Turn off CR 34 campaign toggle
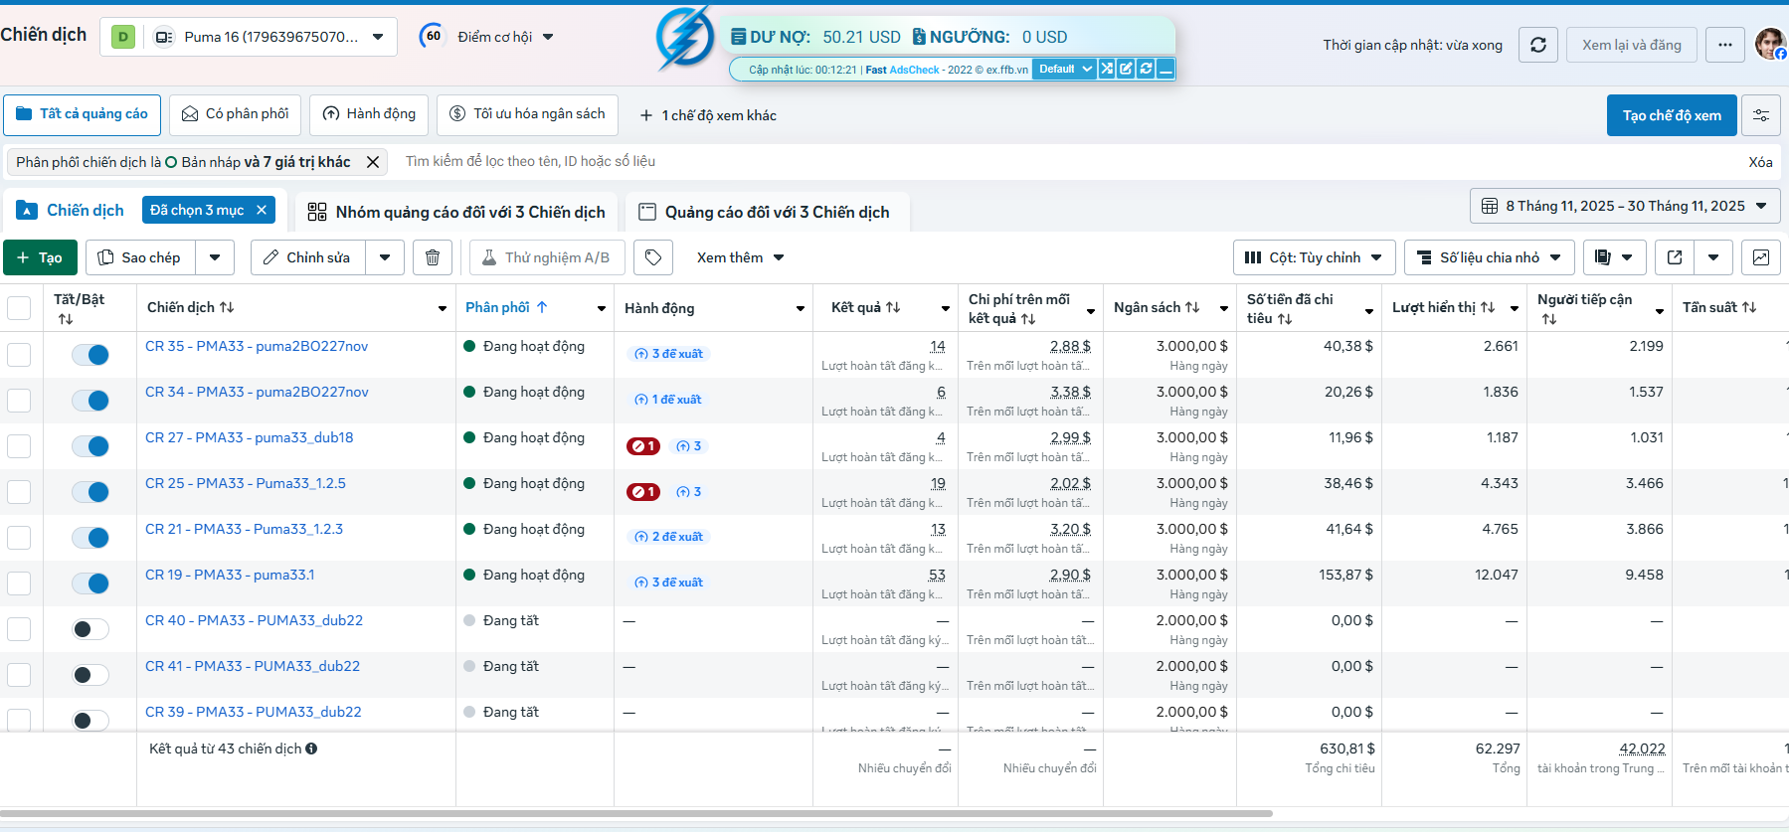The height and width of the screenshot is (832, 1789). pyautogui.click(x=90, y=401)
